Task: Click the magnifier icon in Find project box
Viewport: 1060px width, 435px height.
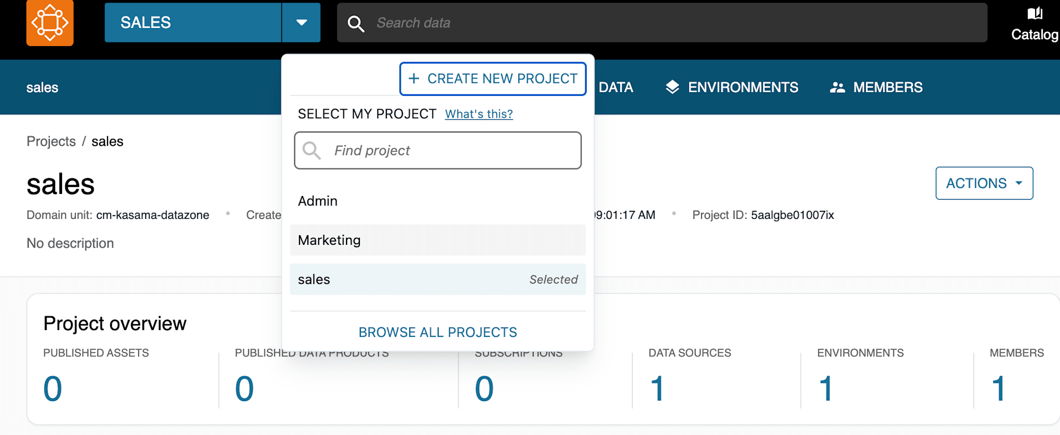Action: [x=312, y=150]
